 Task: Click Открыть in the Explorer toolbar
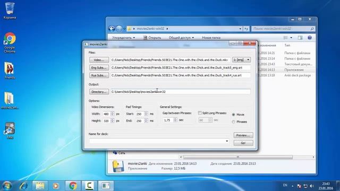(x=152, y=38)
